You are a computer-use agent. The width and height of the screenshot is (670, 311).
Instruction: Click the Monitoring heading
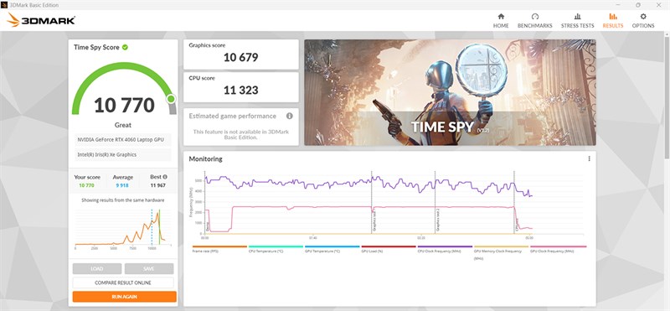tap(205, 158)
